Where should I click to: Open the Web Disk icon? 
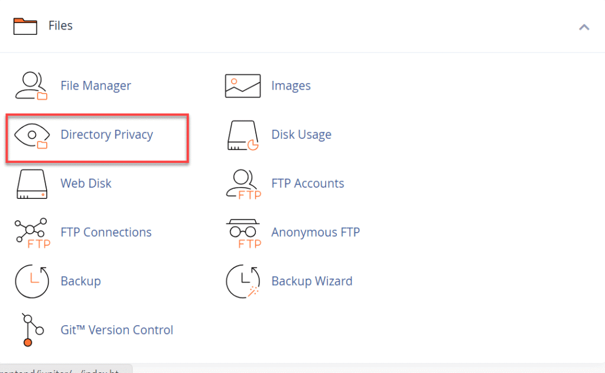click(31, 184)
